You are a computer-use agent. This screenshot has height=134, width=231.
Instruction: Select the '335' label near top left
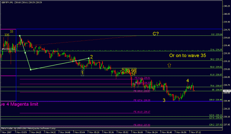click(7, 35)
